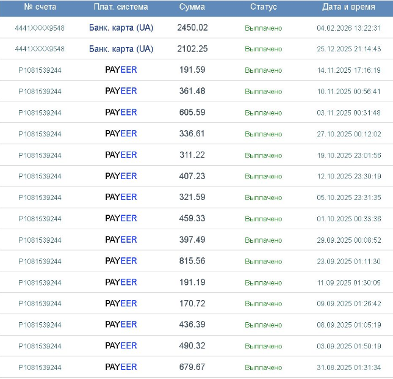Click the PAYEER logo beside amount 170.72
The height and width of the screenshot is (379, 393).
121,303
